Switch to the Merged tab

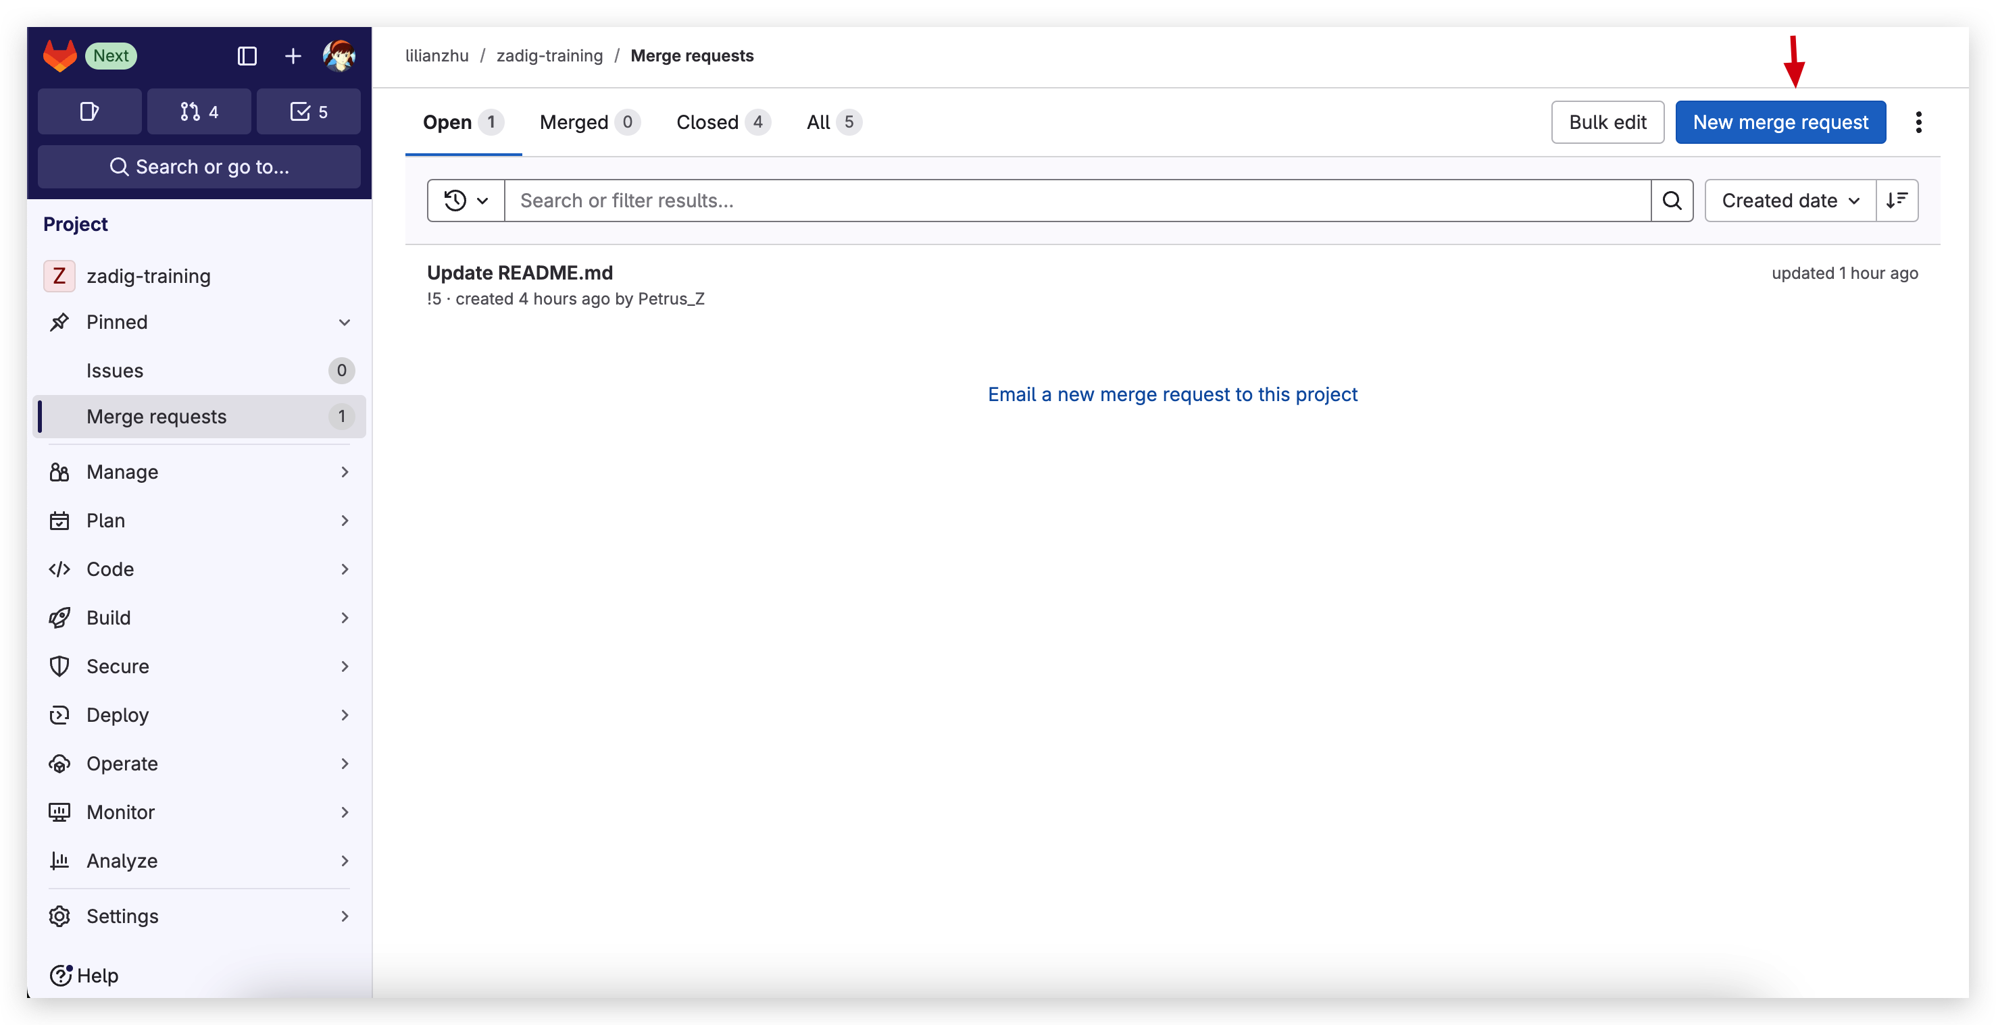point(590,122)
